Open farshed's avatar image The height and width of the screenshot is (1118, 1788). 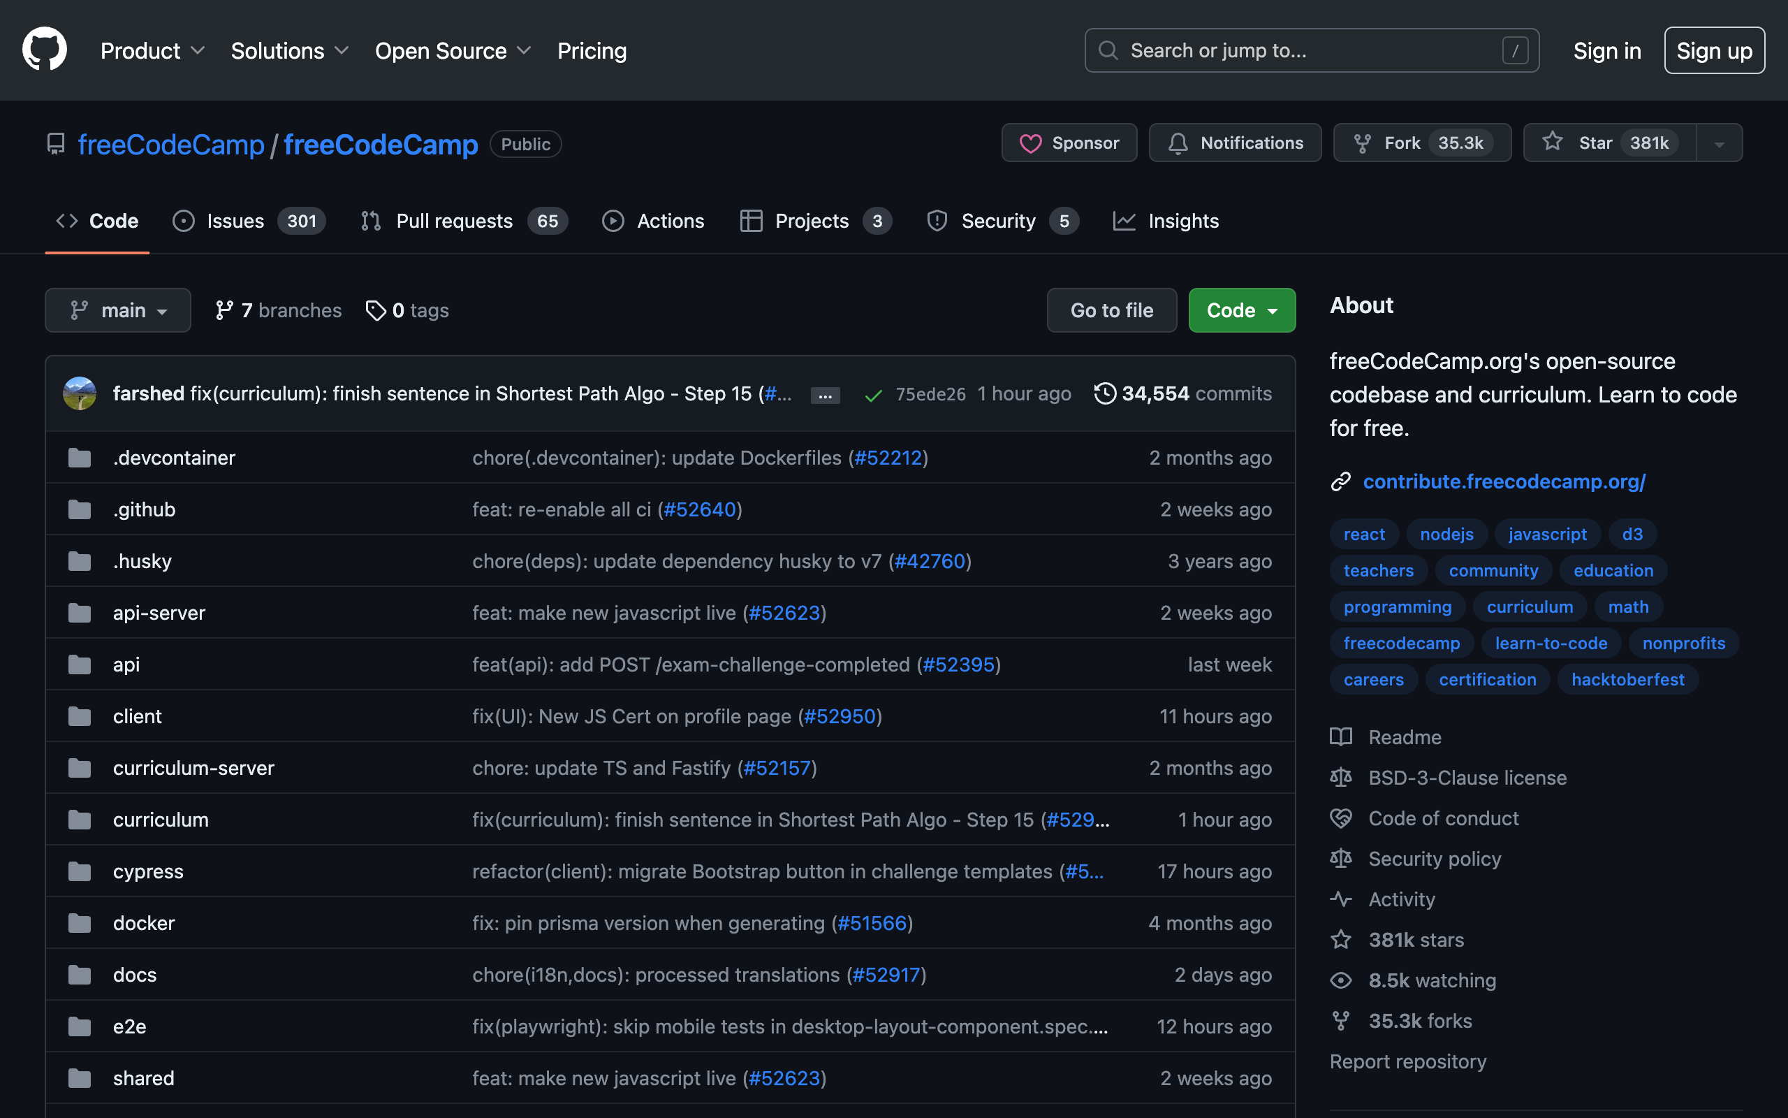[x=80, y=393]
